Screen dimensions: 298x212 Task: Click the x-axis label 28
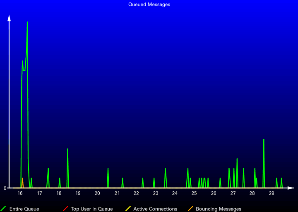click(252, 193)
